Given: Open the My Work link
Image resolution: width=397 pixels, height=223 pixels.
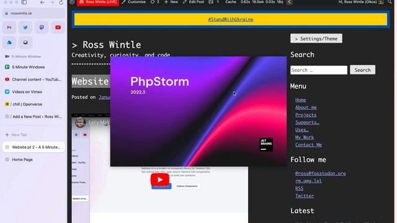Looking at the screenshot, I should (305, 138).
